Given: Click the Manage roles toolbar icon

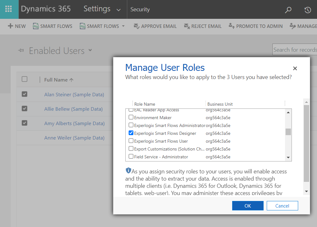Looking at the screenshot, I should tap(293, 26).
